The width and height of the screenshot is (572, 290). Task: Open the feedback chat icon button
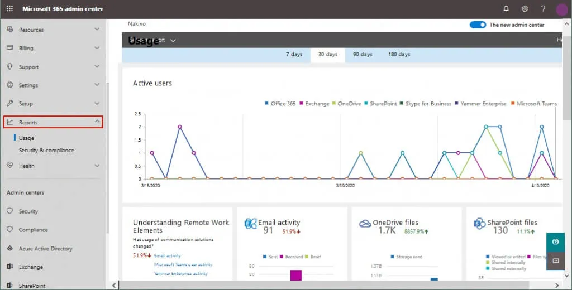555,260
